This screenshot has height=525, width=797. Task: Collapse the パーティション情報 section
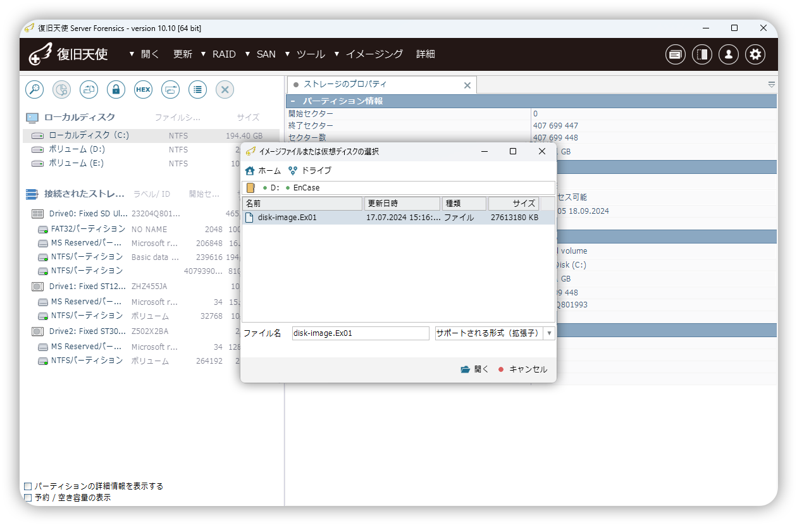[x=293, y=101]
